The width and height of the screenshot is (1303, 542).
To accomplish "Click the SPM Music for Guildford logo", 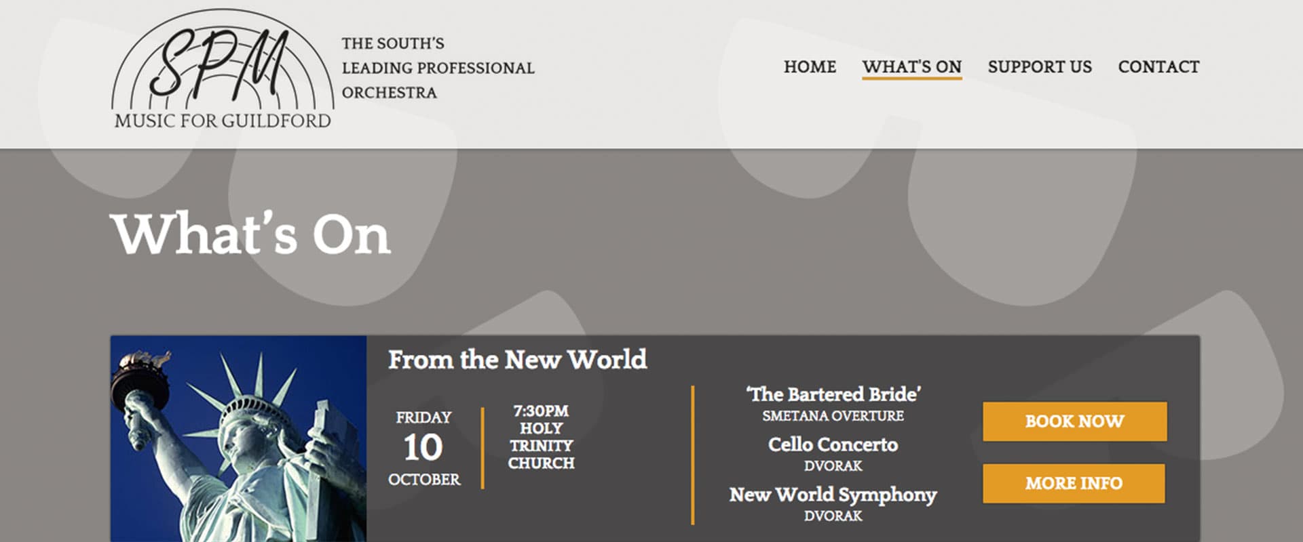I will (223, 70).
